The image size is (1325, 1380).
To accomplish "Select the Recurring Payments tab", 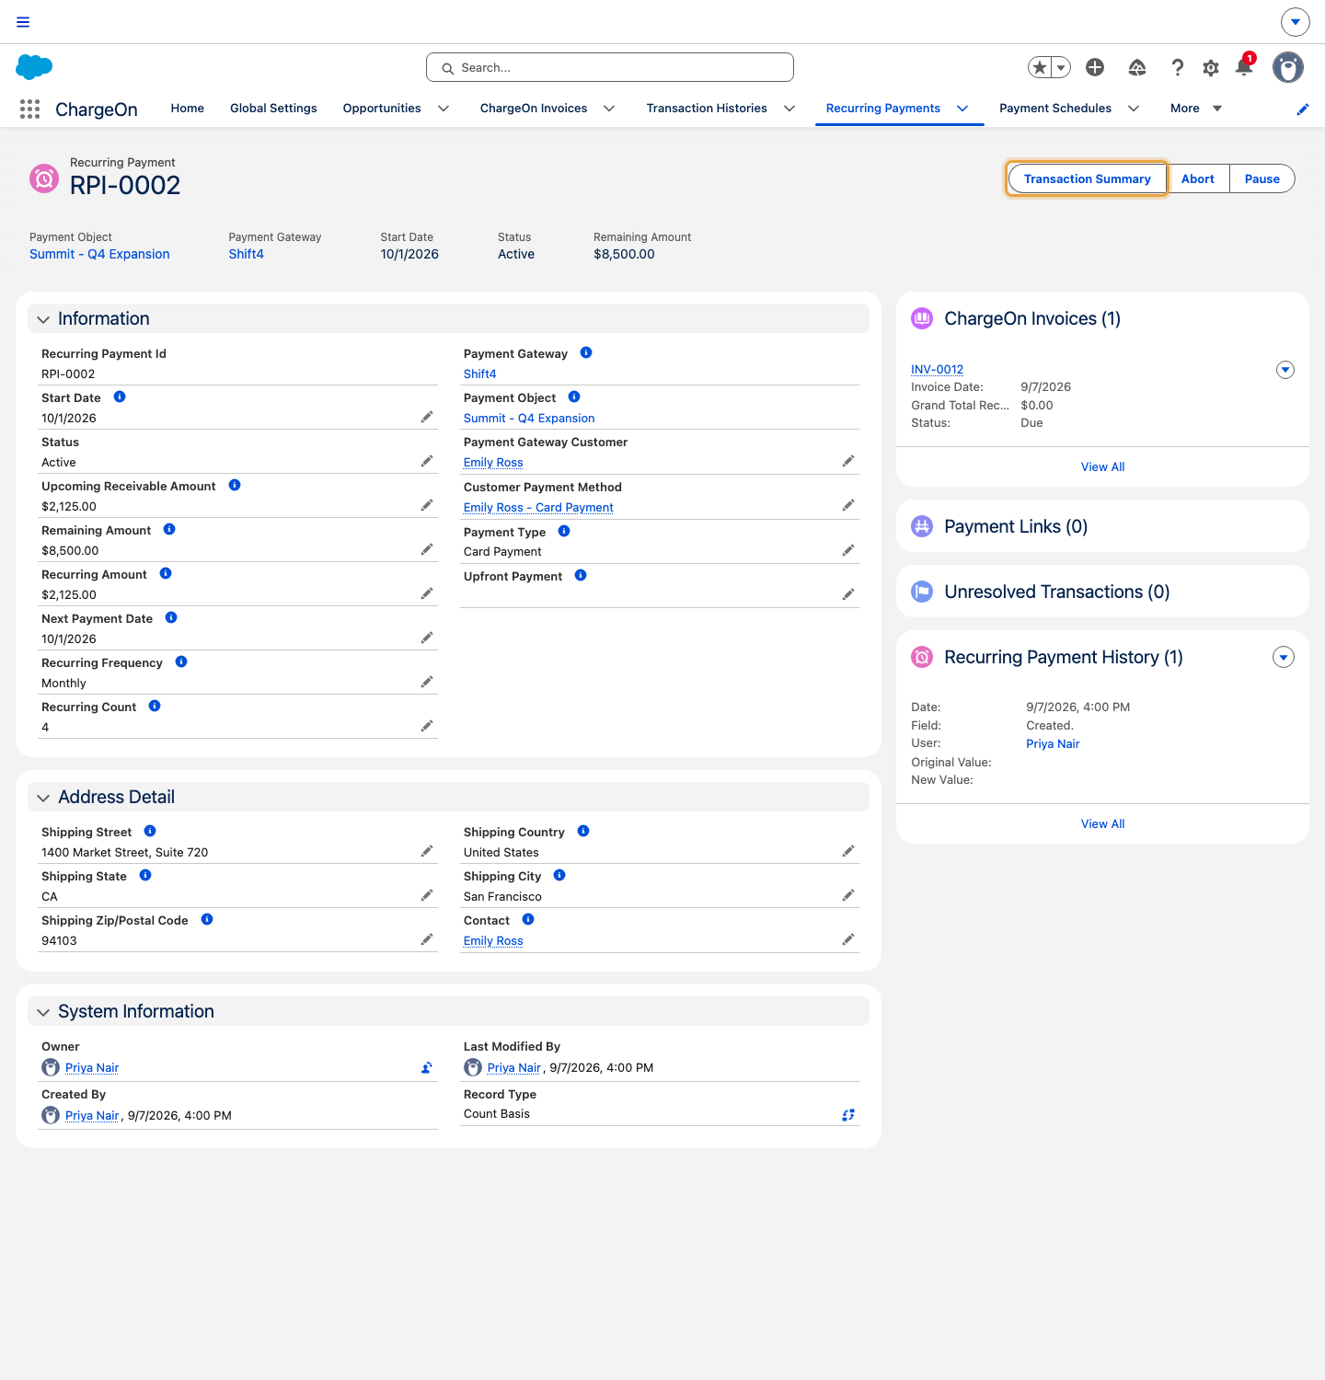I will pos(883,109).
